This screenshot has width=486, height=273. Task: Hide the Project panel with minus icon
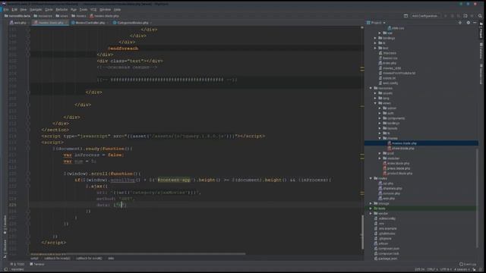475,23
